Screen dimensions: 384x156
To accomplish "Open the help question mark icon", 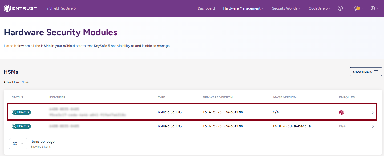I will coord(340,8).
